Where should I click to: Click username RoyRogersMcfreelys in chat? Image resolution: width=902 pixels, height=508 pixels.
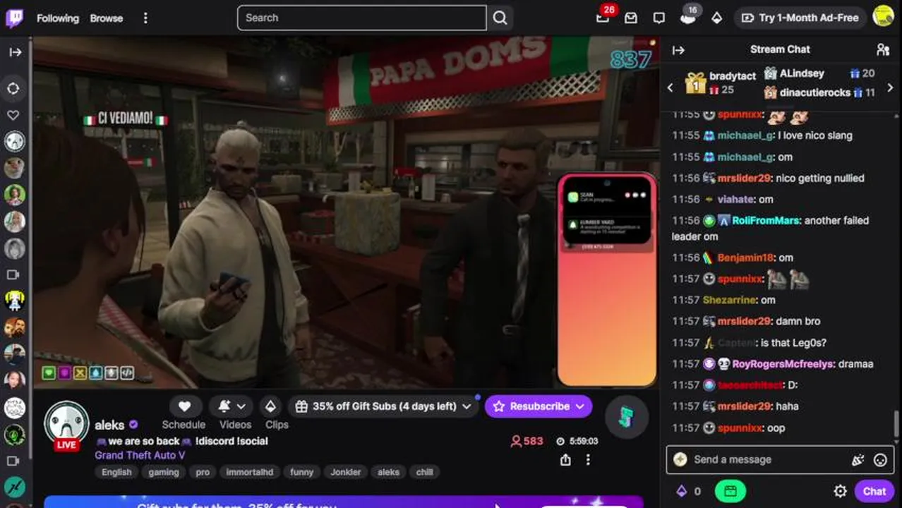[x=783, y=364]
